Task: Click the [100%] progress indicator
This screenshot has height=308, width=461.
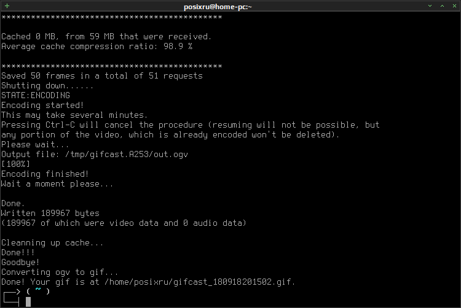Action: [x=15, y=164]
